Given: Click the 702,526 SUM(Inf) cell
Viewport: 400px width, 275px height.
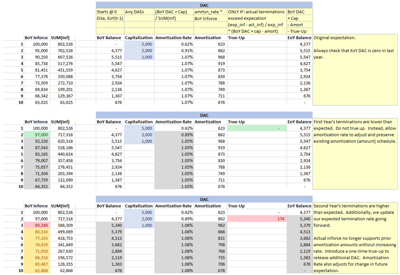Looking at the screenshot, I should [x=62, y=51].
